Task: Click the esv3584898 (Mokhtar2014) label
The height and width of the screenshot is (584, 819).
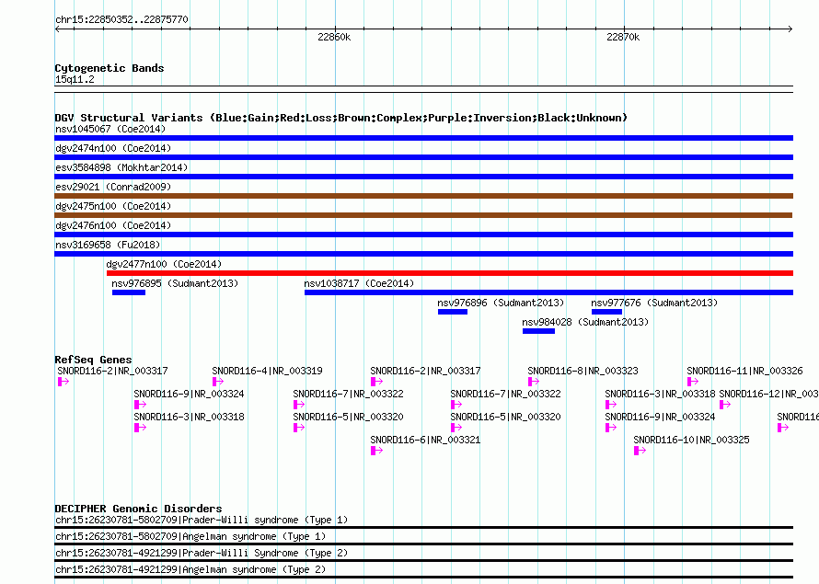Action: [x=121, y=167]
